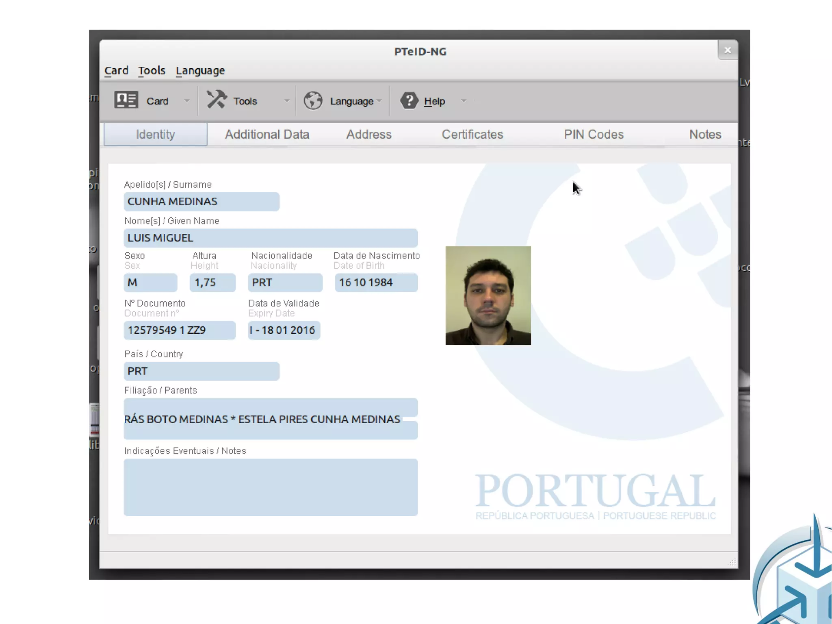Switch to the Address tab

click(368, 135)
